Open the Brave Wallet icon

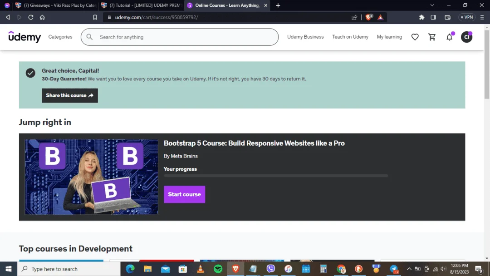tap(447, 17)
